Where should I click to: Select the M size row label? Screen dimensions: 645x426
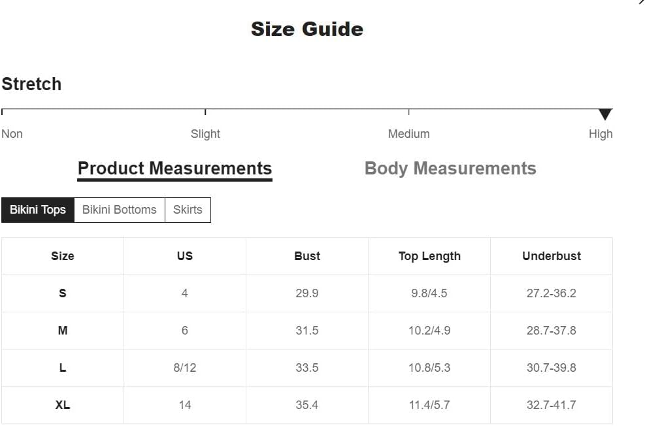tap(63, 330)
